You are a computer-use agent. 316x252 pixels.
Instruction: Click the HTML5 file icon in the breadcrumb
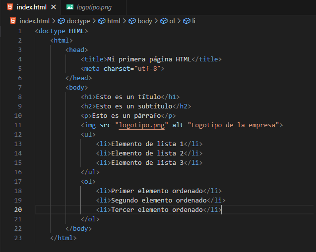pyautogui.click(x=13, y=21)
